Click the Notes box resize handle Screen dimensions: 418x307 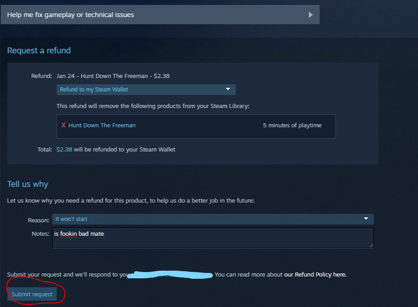(371, 246)
